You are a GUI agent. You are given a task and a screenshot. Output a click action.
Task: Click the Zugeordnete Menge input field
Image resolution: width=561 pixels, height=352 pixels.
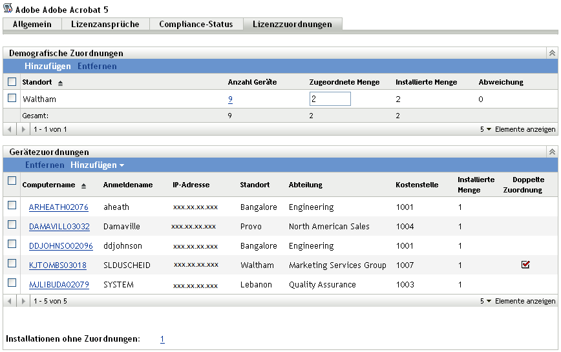click(x=330, y=99)
